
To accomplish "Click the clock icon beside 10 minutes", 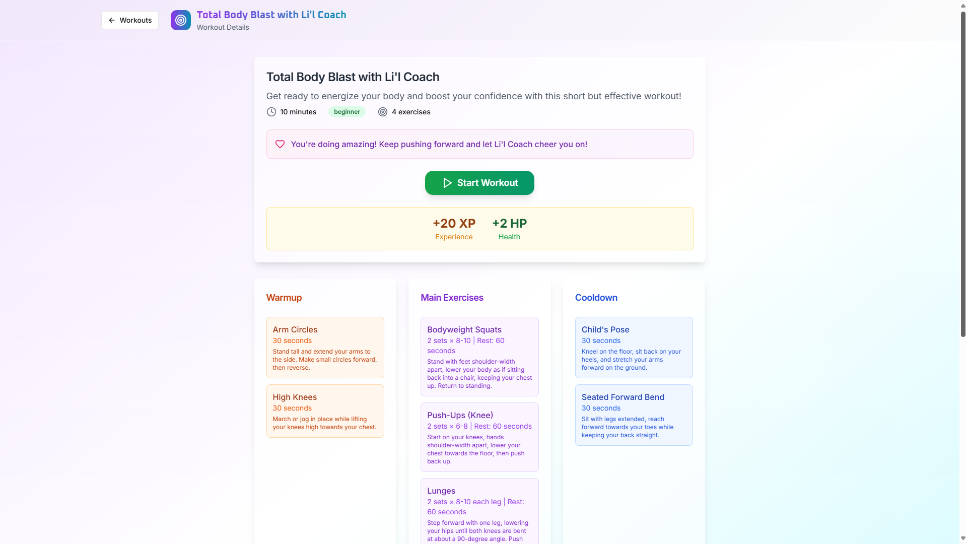I will (x=271, y=112).
